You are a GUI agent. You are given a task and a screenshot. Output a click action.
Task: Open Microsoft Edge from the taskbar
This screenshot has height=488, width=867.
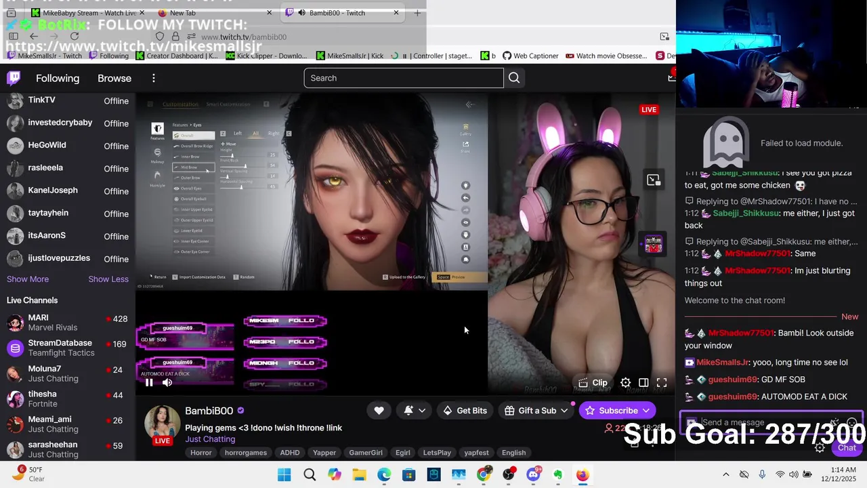pyautogui.click(x=384, y=474)
